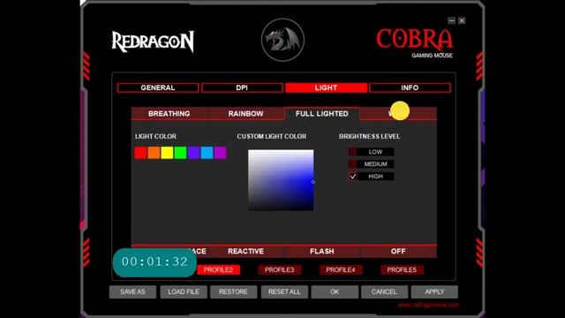This screenshot has height=318, width=565.
Task: Enable LOW brightness checkbox
Action: point(353,152)
